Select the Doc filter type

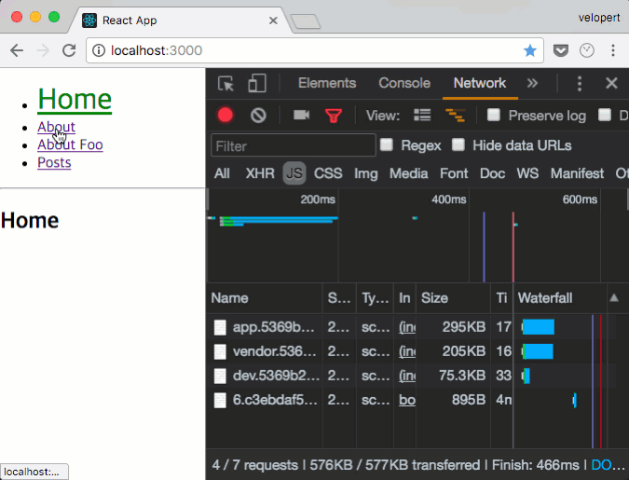click(492, 173)
